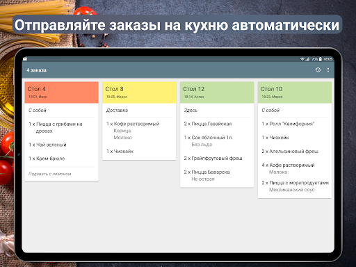Tap '2 x Пицца Гавайская' item
Image resolution: width=356 pixels, height=267 pixels.
click(x=208, y=124)
